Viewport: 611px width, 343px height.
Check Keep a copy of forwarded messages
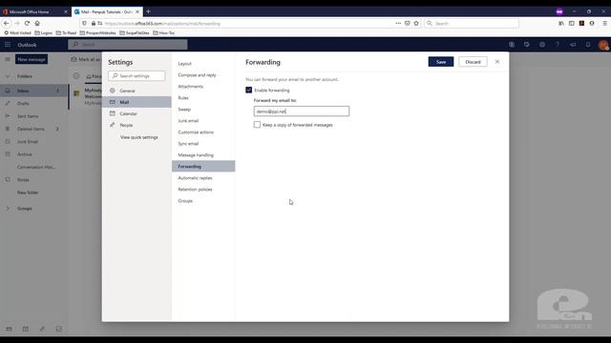pyautogui.click(x=257, y=125)
